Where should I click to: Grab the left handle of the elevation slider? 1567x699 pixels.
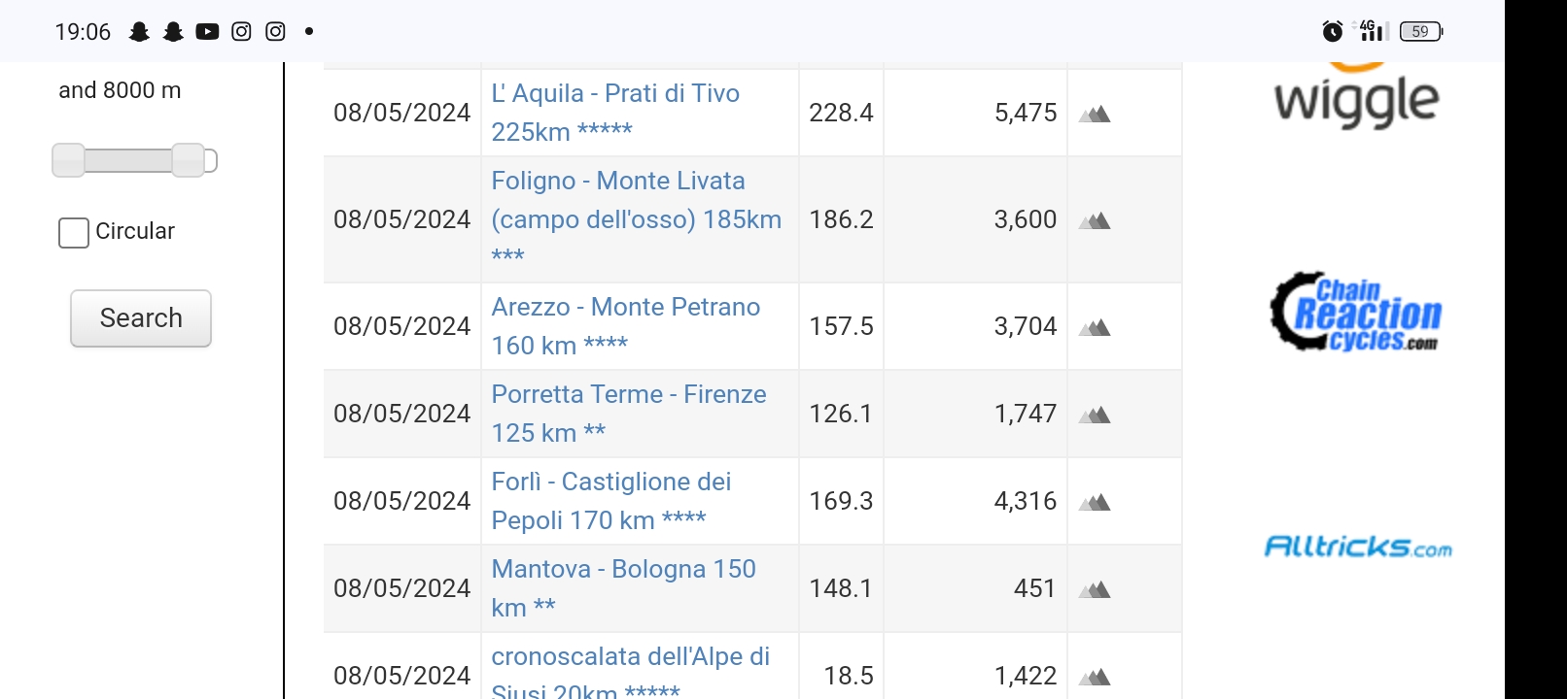pyautogui.click(x=68, y=160)
